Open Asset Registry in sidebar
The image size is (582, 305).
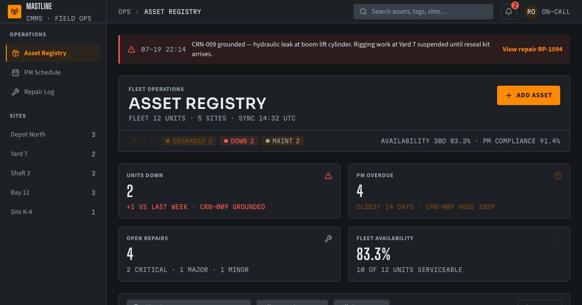click(x=53, y=53)
